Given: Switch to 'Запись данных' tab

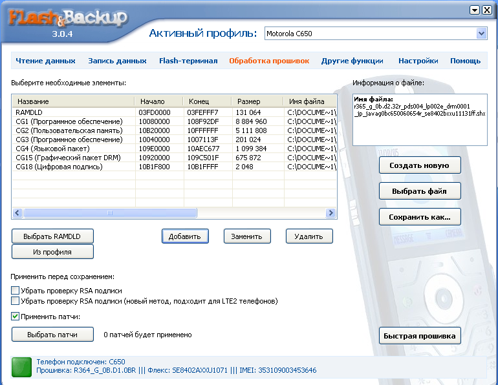Looking at the screenshot, I should (x=117, y=61).
